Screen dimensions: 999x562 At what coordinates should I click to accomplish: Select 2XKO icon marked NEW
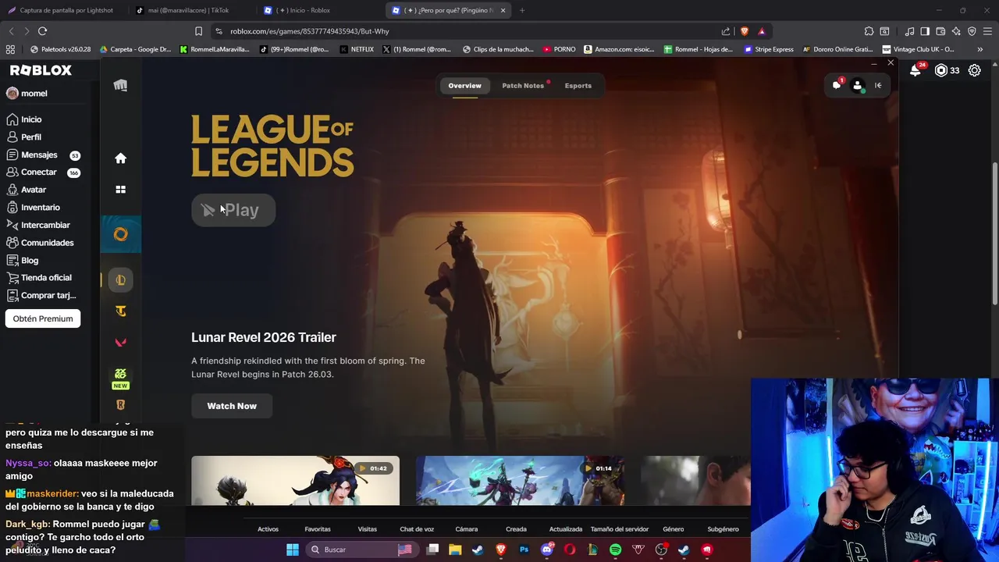[x=120, y=378]
